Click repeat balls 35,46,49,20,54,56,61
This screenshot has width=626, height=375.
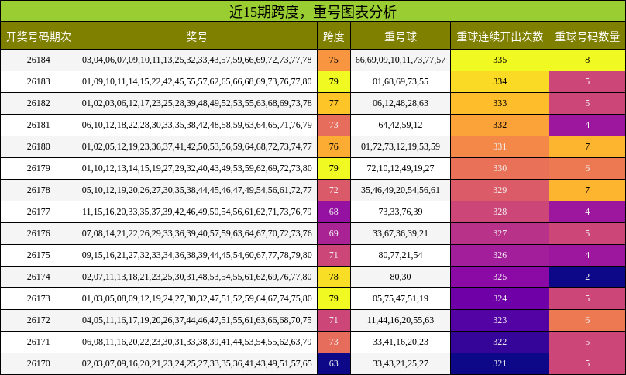(401, 190)
